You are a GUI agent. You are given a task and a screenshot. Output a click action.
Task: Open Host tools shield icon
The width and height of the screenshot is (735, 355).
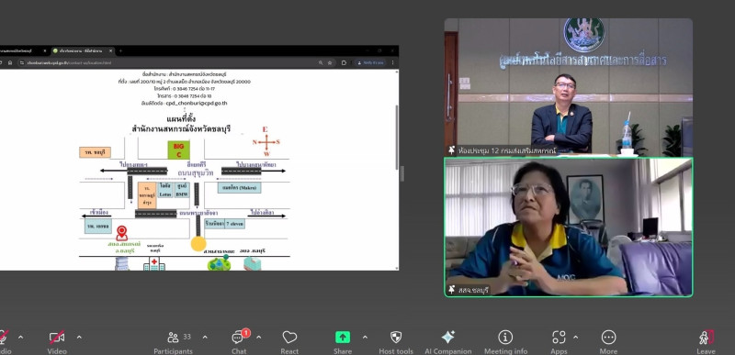[x=396, y=342]
